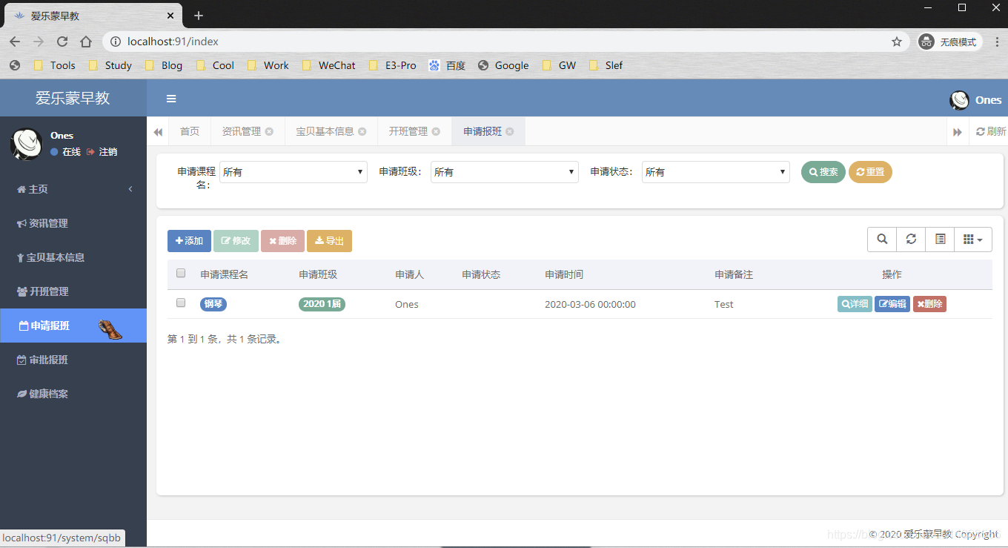Click the 导出 export button
This screenshot has width=1008, height=548.
(329, 241)
